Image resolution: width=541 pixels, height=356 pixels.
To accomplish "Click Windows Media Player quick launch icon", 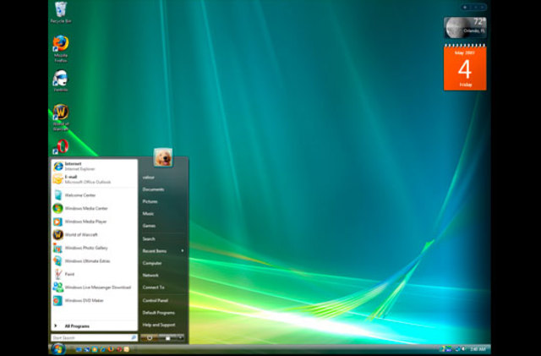I will pos(95,349).
